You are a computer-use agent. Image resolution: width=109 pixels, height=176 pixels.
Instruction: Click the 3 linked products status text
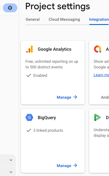pos(48,130)
